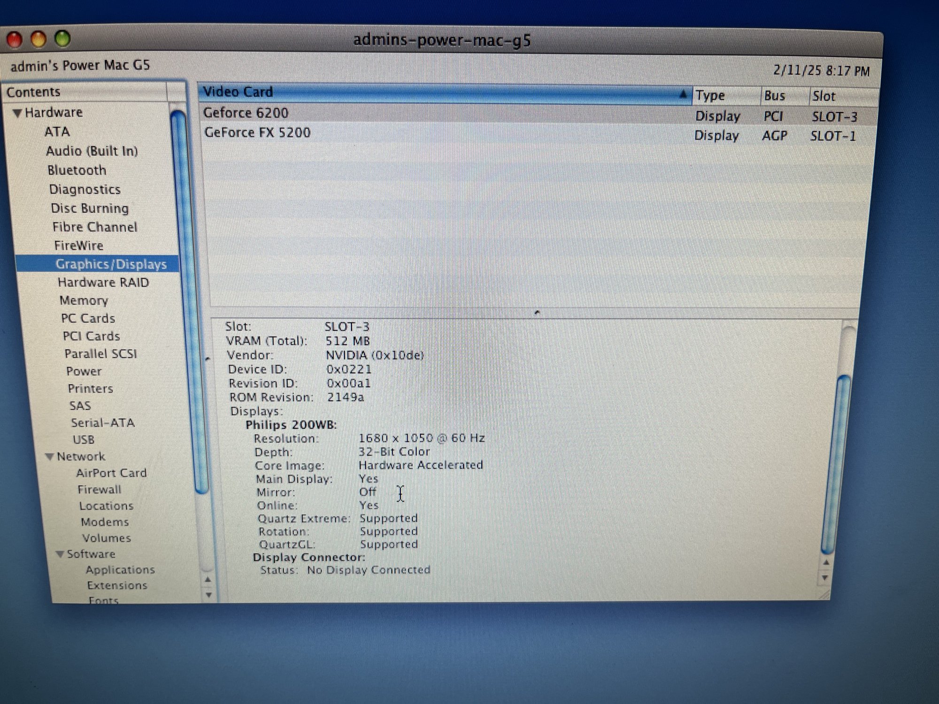This screenshot has width=939, height=704.
Task: Click the No Display Connected status
Action: 369,570
